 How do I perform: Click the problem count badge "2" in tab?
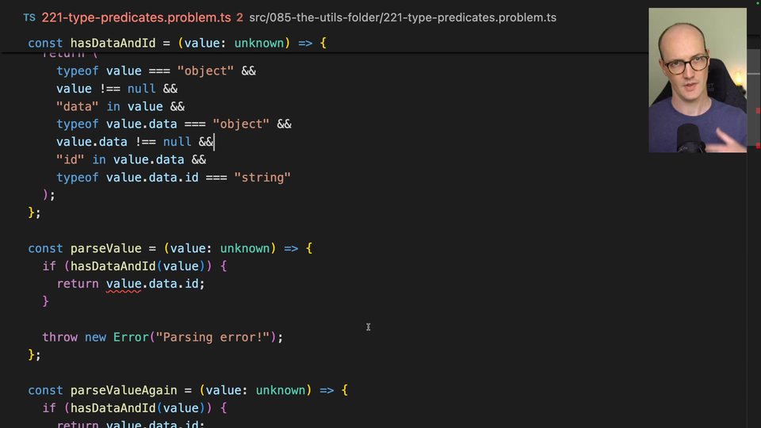tap(239, 17)
